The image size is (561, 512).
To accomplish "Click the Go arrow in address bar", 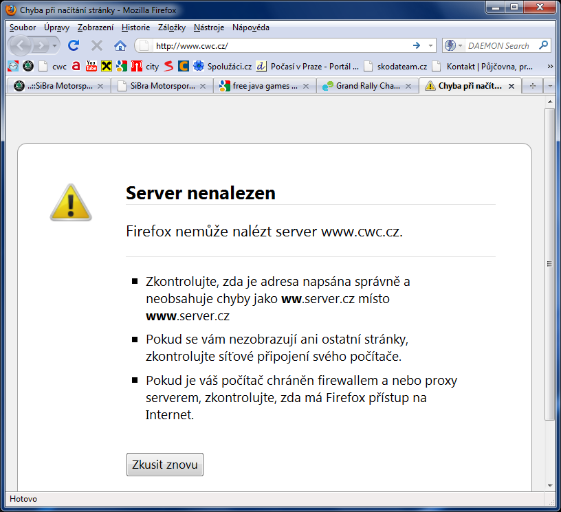I will (416, 45).
